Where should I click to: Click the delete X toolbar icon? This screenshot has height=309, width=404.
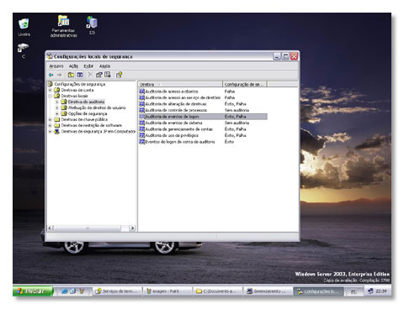pos(90,75)
